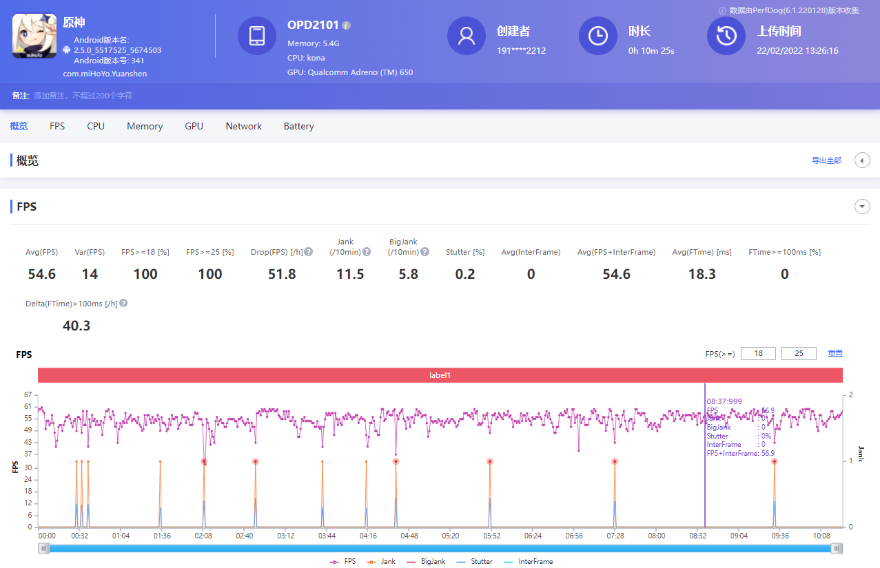This screenshot has width=880, height=568.
Task: Go to the GPU tab
Action: (194, 126)
